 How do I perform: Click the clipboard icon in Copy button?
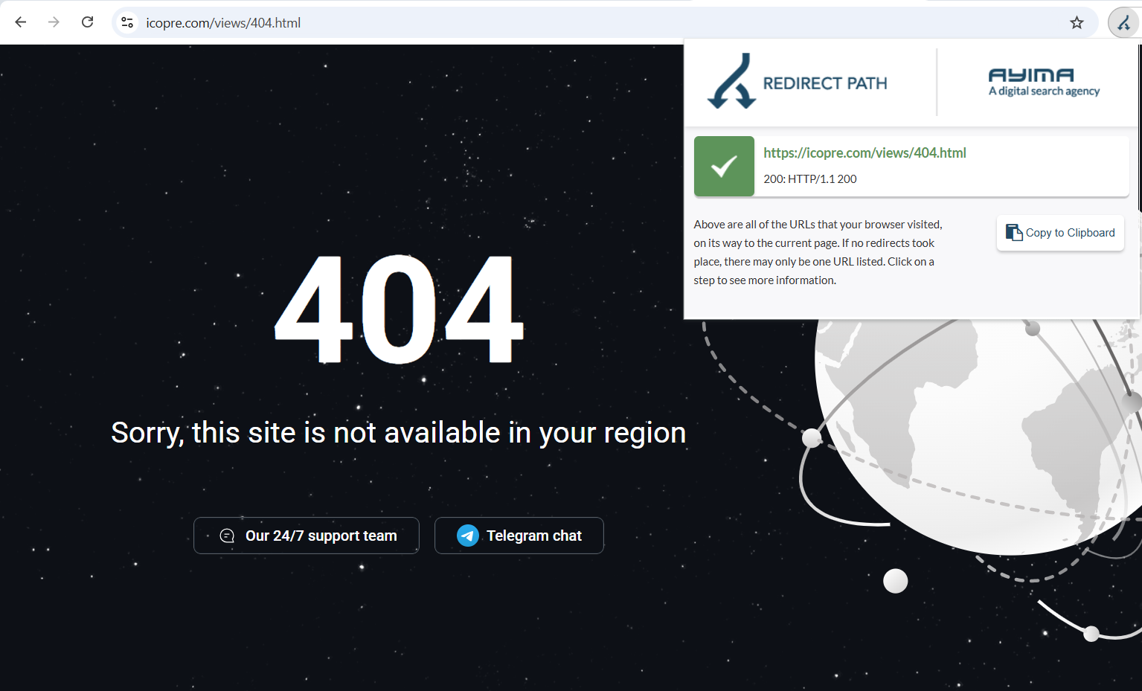(x=1013, y=233)
